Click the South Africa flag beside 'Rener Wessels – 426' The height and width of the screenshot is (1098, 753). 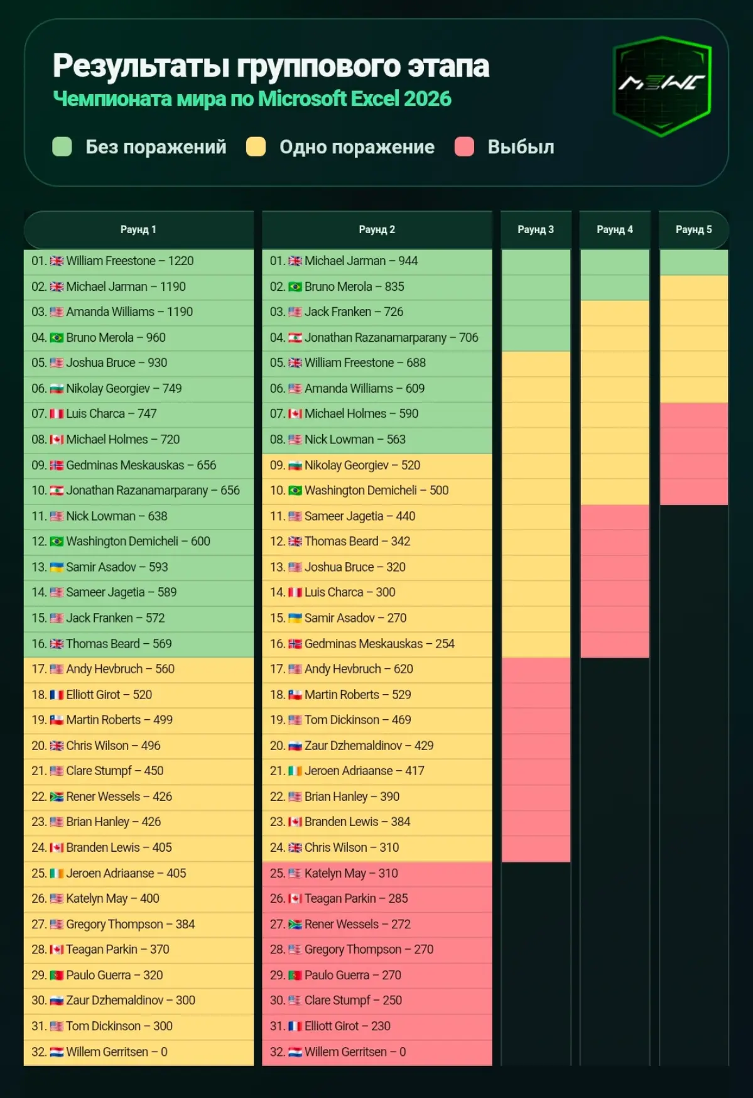point(57,796)
